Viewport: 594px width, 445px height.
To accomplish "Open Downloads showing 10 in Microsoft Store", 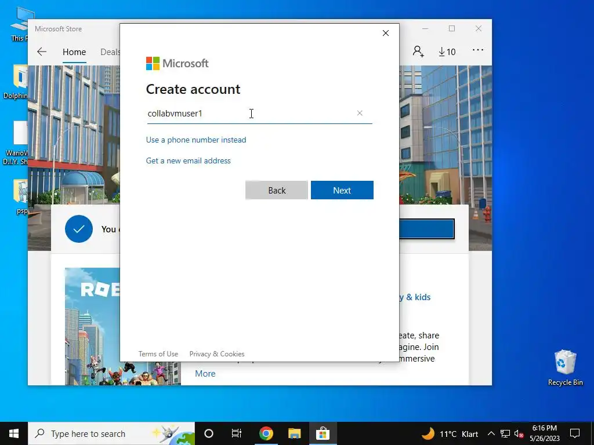I will point(447,52).
